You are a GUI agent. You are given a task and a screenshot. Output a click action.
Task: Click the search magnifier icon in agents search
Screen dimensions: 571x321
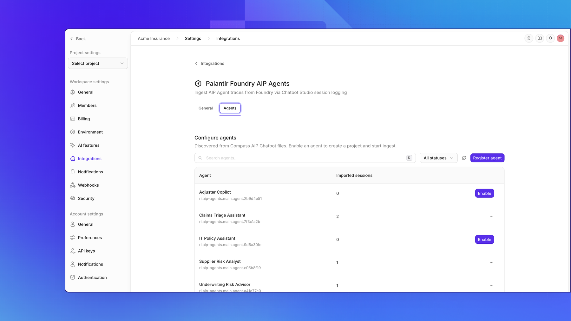[200, 158]
